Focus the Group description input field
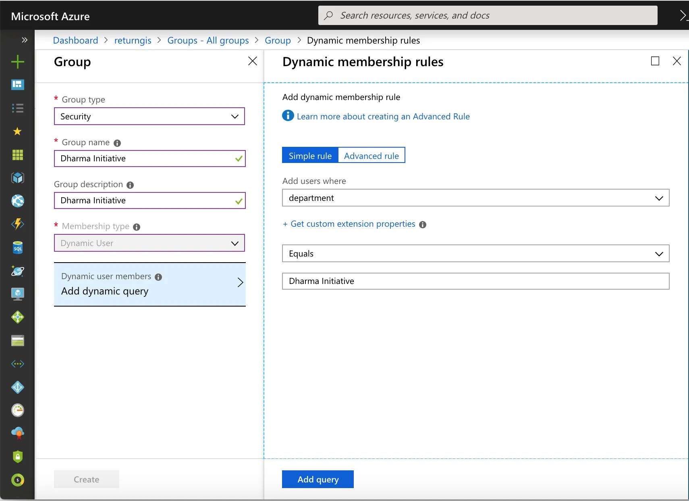The width and height of the screenshot is (689, 501). [x=150, y=200]
